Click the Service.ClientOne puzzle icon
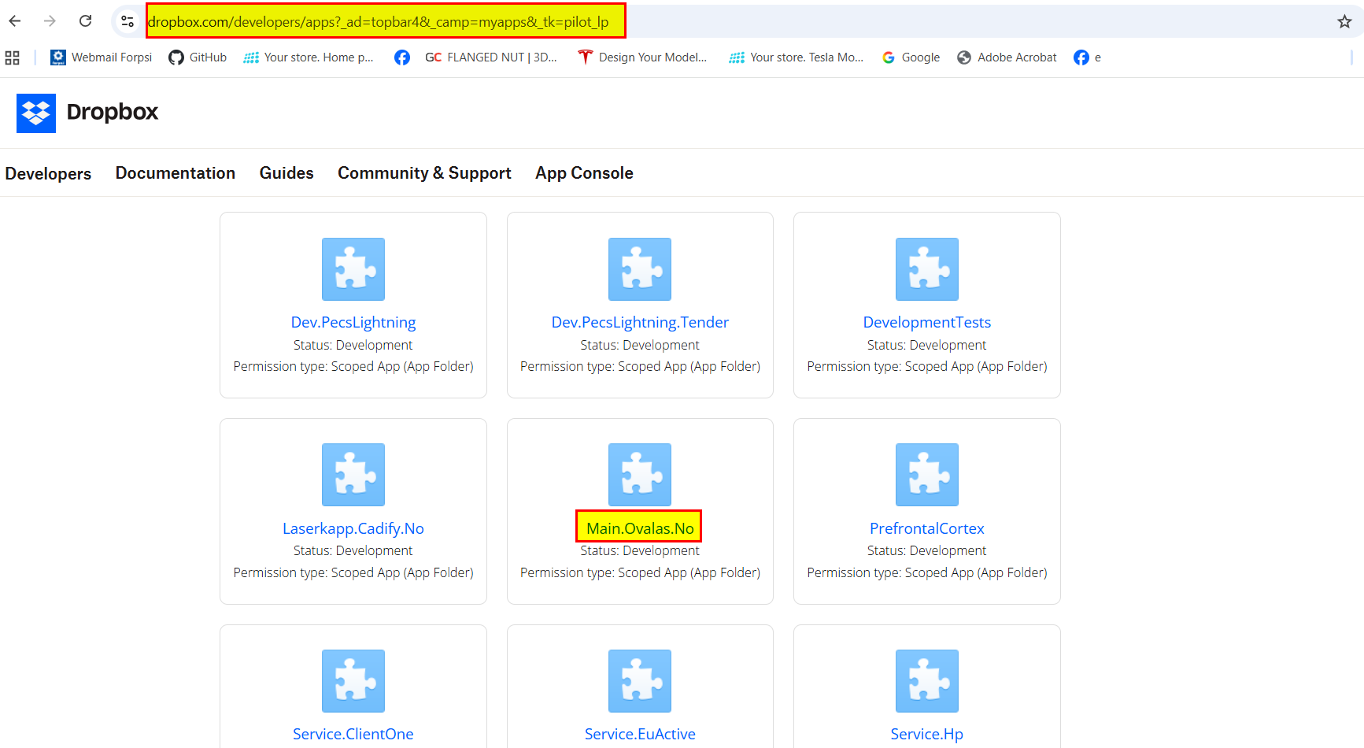This screenshot has width=1364, height=748. (353, 681)
